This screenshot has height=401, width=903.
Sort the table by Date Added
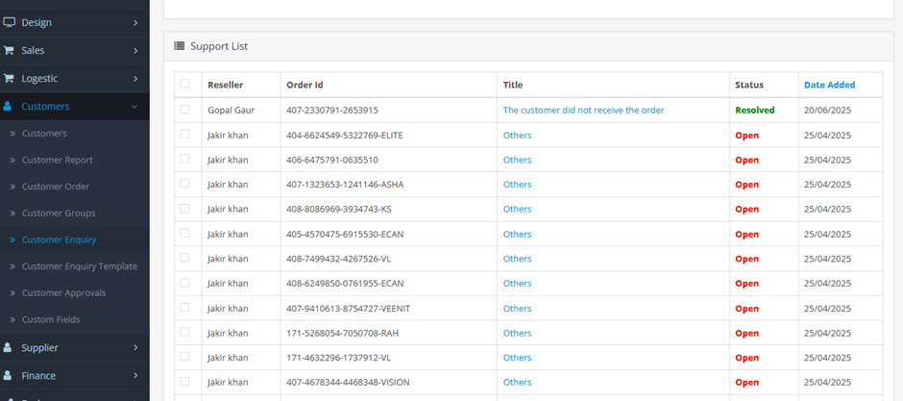pos(829,85)
